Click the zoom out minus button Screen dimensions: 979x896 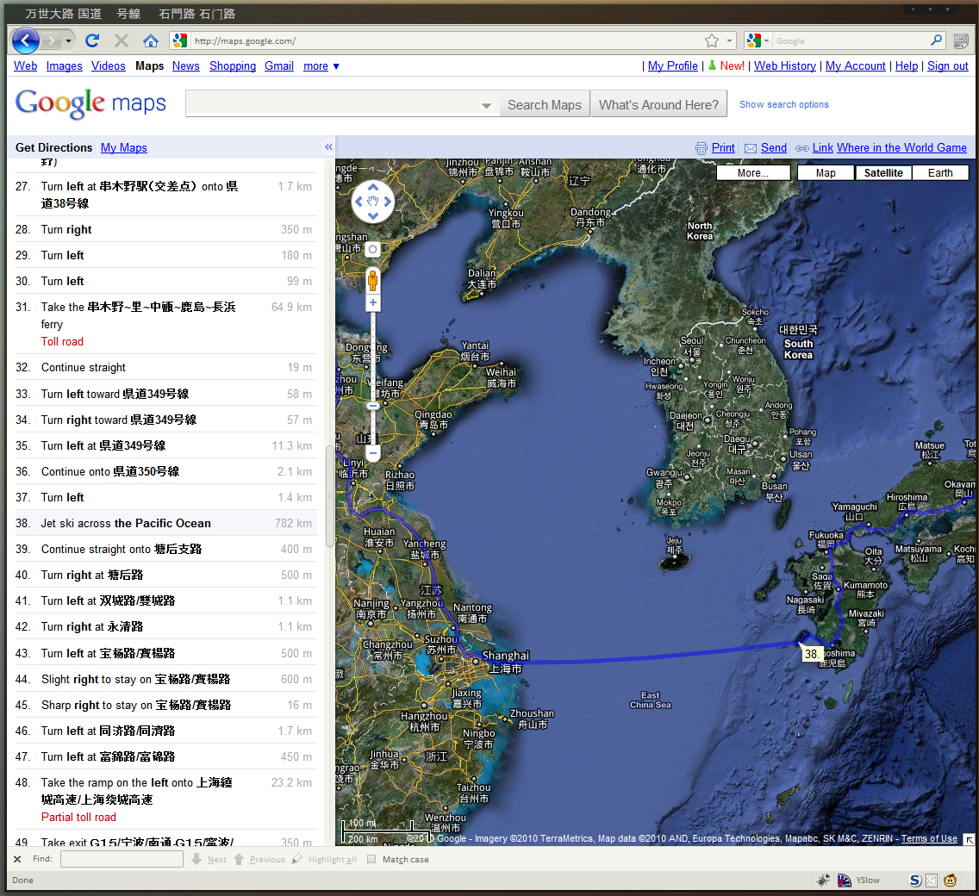pyautogui.click(x=373, y=452)
